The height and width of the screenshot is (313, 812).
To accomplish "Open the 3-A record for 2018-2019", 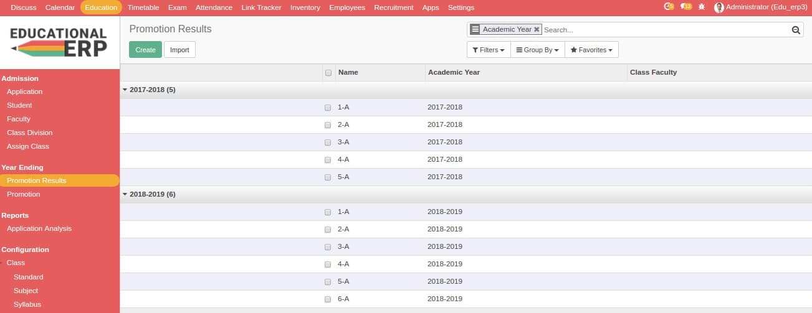I will 466,246.
